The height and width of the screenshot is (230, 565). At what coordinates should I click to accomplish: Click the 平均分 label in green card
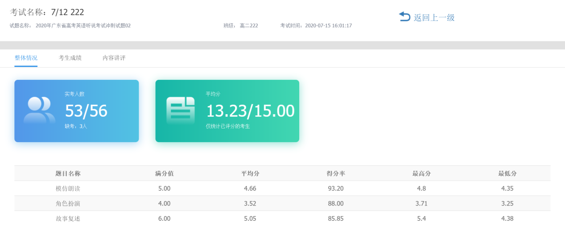pyautogui.click(x=213, y=94)
